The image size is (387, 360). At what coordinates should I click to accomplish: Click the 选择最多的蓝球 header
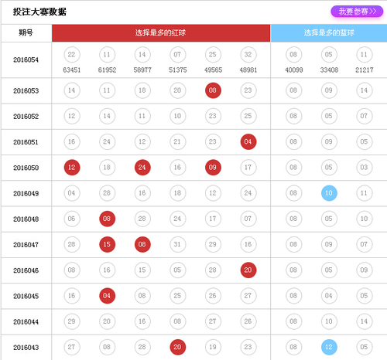point(329,33)
